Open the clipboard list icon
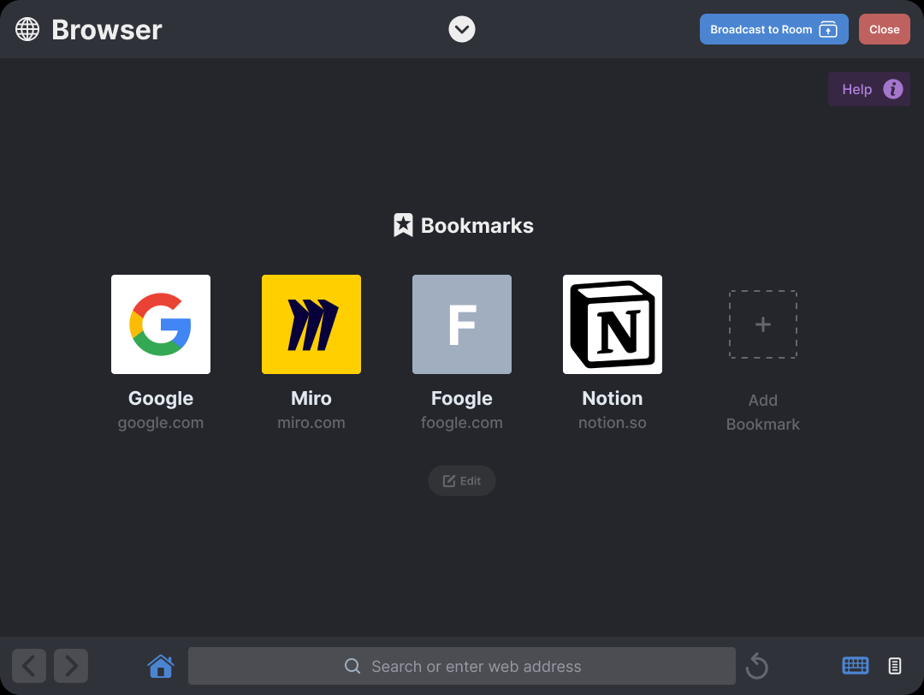The image size is (924, 695). tap(895, 666)
